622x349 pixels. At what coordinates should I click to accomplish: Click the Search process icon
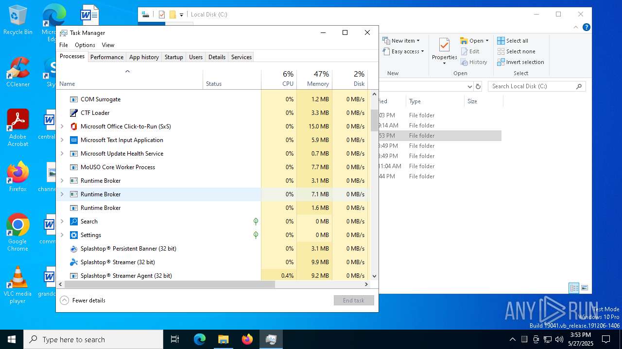(x=74, y=222)
